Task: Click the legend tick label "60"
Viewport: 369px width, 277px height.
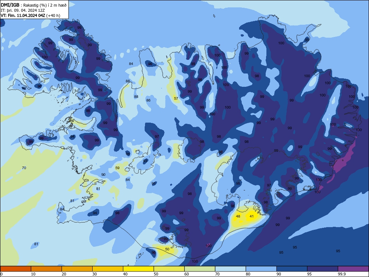Action: point(187,274)
